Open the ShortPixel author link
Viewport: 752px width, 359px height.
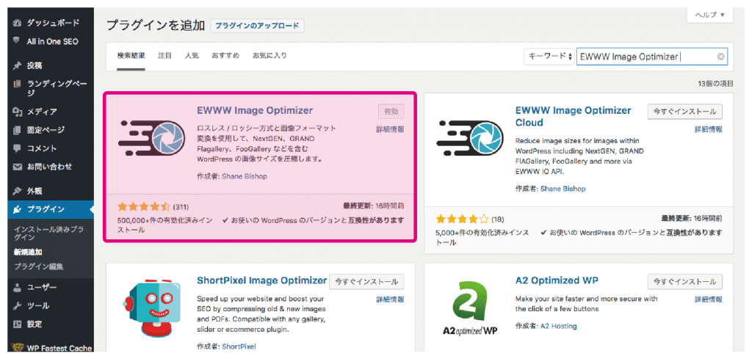tap(239, 346)
